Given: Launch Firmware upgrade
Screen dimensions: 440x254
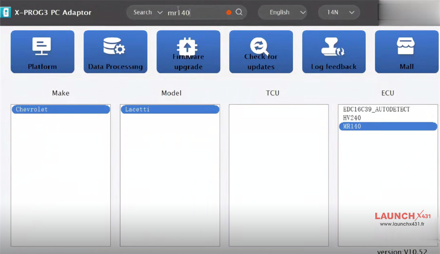Looking at the screenshot, I should (188, 52).
